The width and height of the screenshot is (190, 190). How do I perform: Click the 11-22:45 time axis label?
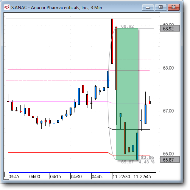[142, 177]
